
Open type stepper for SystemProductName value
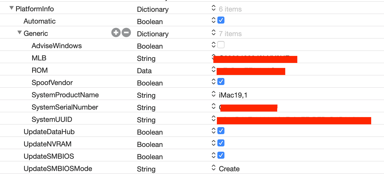click(214, 94)
